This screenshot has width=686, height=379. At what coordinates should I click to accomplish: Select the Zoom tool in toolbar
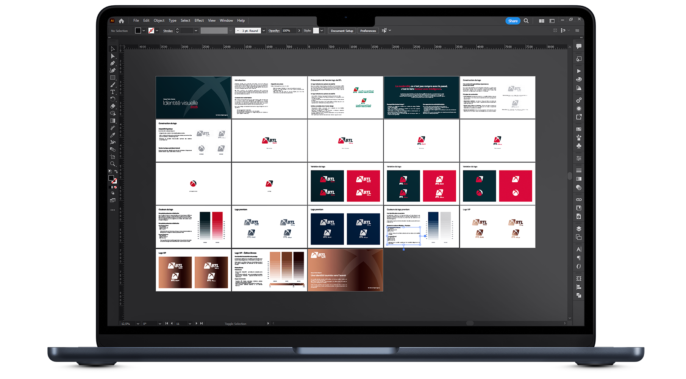tap(113, 164)
